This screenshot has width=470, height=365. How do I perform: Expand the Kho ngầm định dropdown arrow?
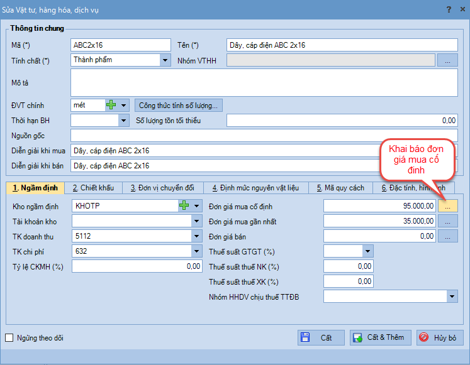(x=196, y=206)
